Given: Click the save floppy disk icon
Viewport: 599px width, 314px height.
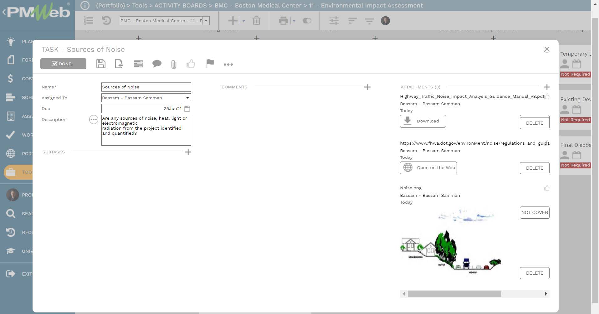Looking at the screenshot, I should pos(101,64).
